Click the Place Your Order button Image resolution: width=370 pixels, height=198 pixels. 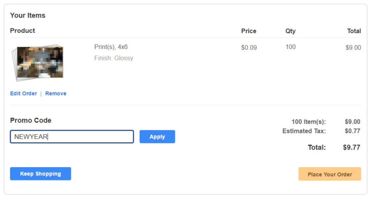(x=330, y=174)
